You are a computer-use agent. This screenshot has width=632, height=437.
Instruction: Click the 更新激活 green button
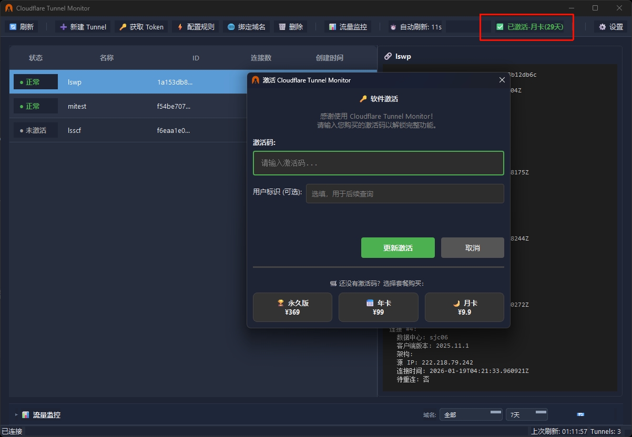397,248
